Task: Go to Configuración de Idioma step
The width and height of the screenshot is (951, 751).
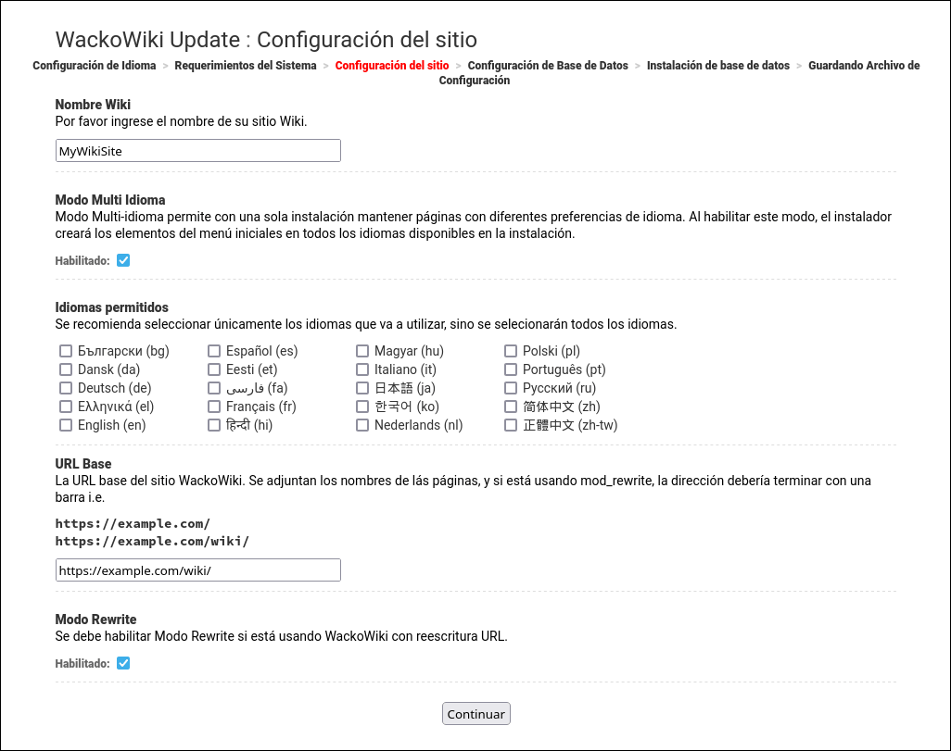Action: tap(95, 66)
